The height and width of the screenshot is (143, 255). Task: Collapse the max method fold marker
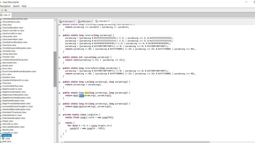pos(59,93)
